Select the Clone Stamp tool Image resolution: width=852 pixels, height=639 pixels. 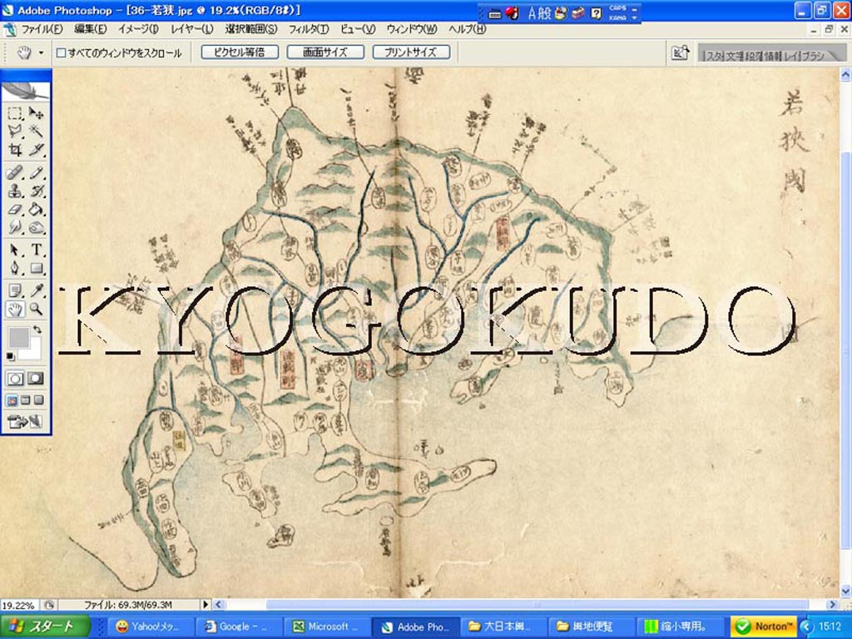pyautogui.click(x=15, y=191)
